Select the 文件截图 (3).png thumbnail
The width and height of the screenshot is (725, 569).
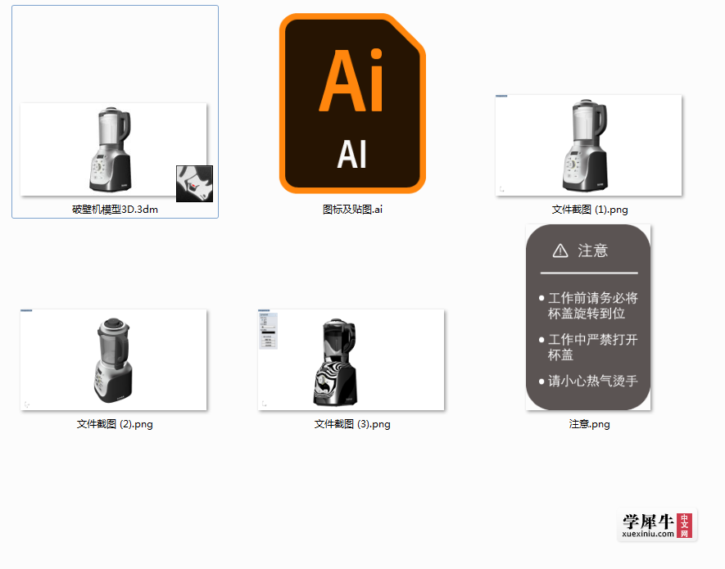(351, 359)
